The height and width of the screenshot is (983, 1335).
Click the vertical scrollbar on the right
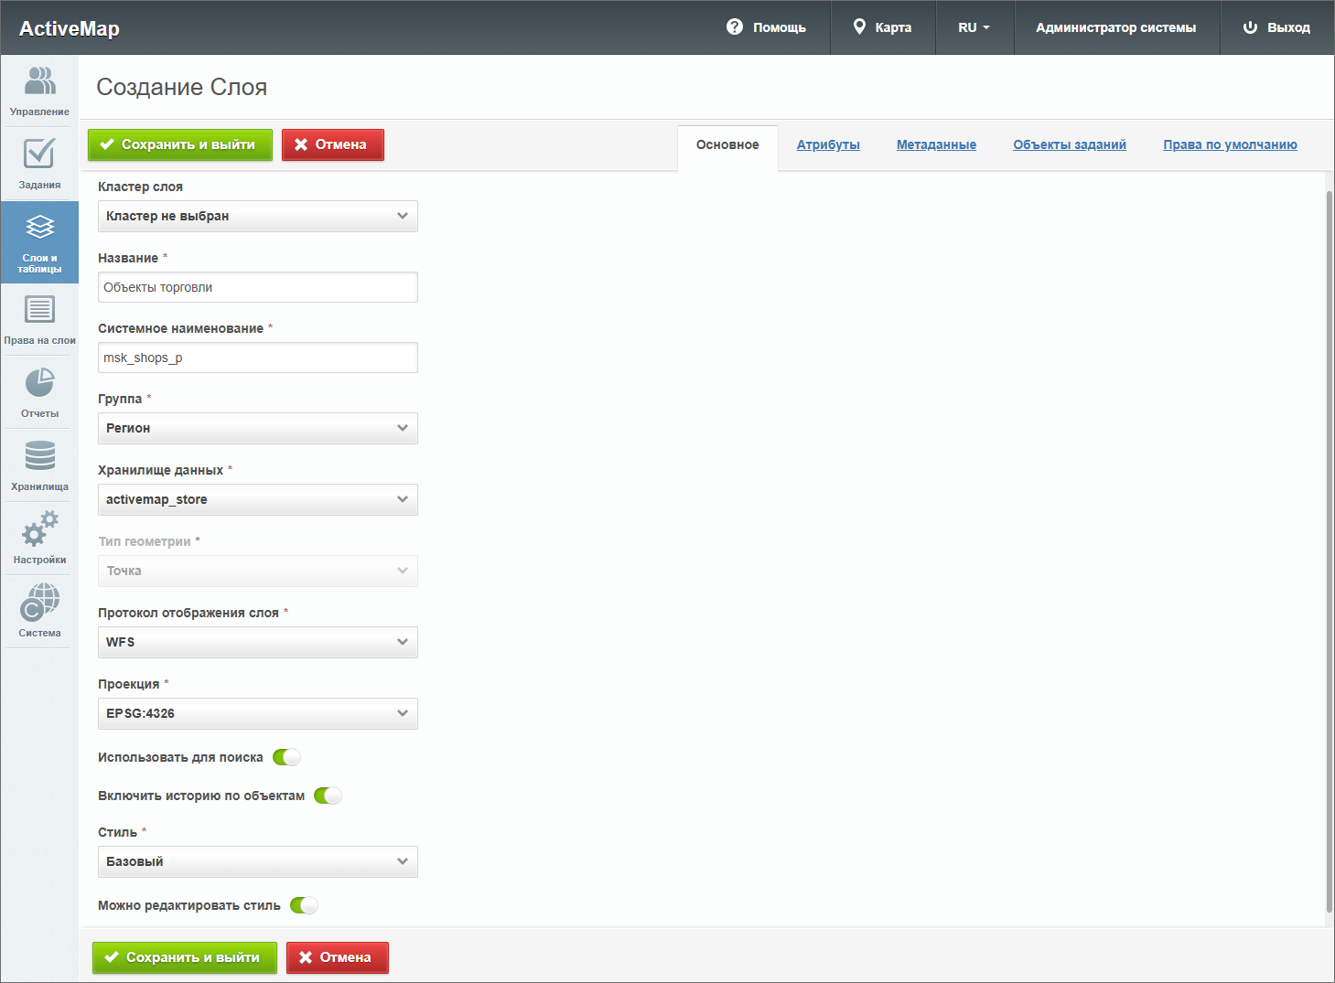point(1329,549)
